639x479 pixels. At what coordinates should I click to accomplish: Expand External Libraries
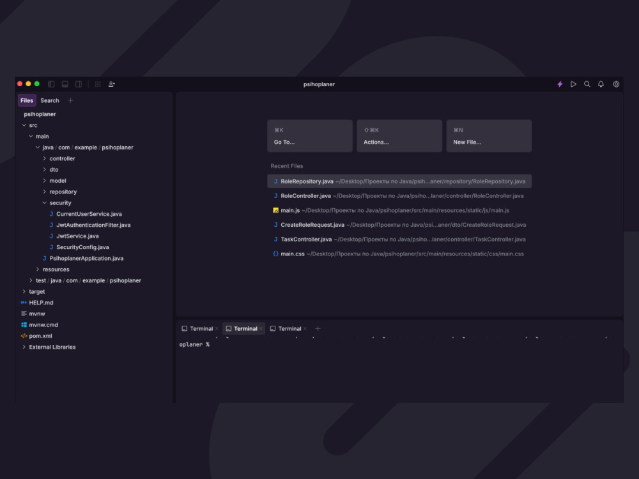[24, 347]
